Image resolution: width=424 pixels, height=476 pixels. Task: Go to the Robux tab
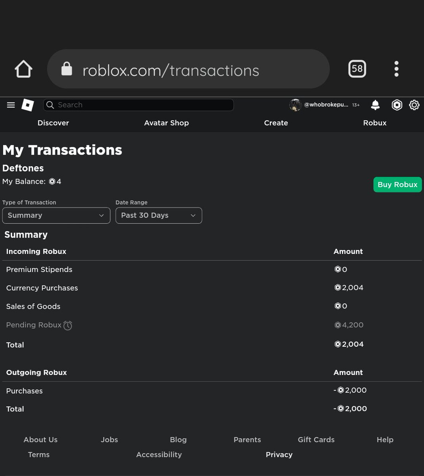pyautogui.click(x=375, y=123)
